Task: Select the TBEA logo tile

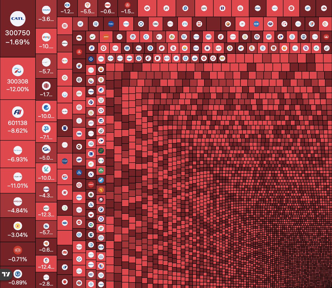Action: [91, 91]
